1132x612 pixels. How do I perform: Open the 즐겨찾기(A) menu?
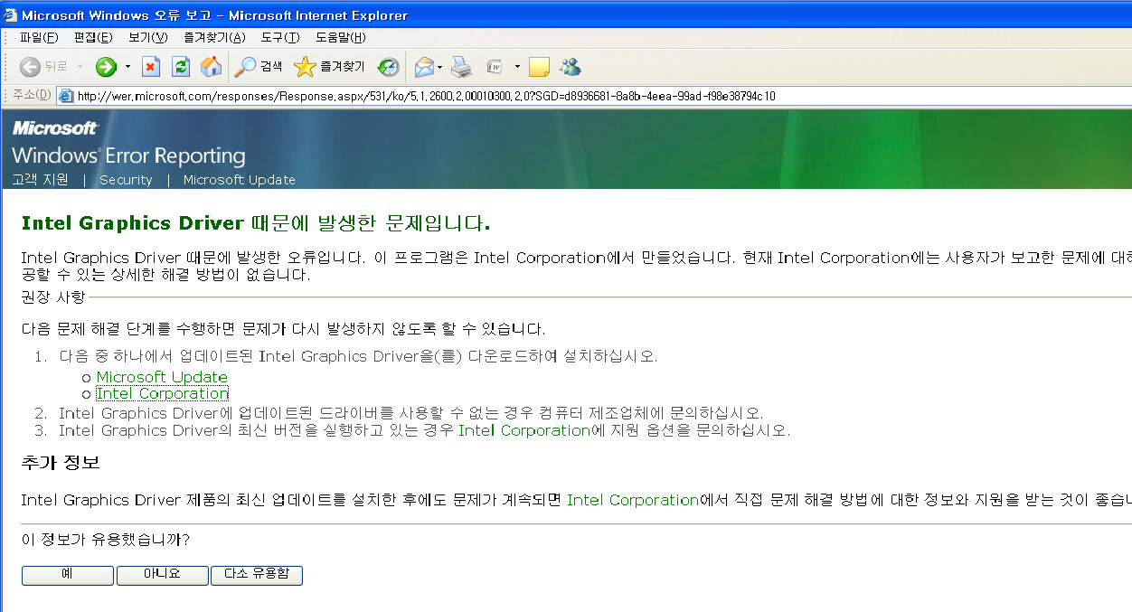coord(214,37)
